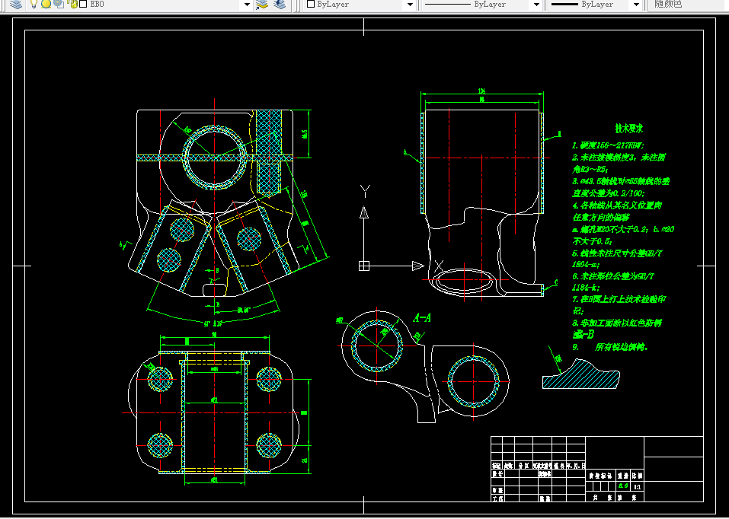Select the note '9. 所有锐边倒钝。'
The image size is (729, 519).
(610, 346)
